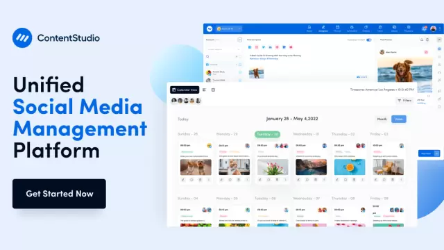Switch to feed view icon beside list view
The height and width of the screenshot is (250, 444).
(213, 90)
